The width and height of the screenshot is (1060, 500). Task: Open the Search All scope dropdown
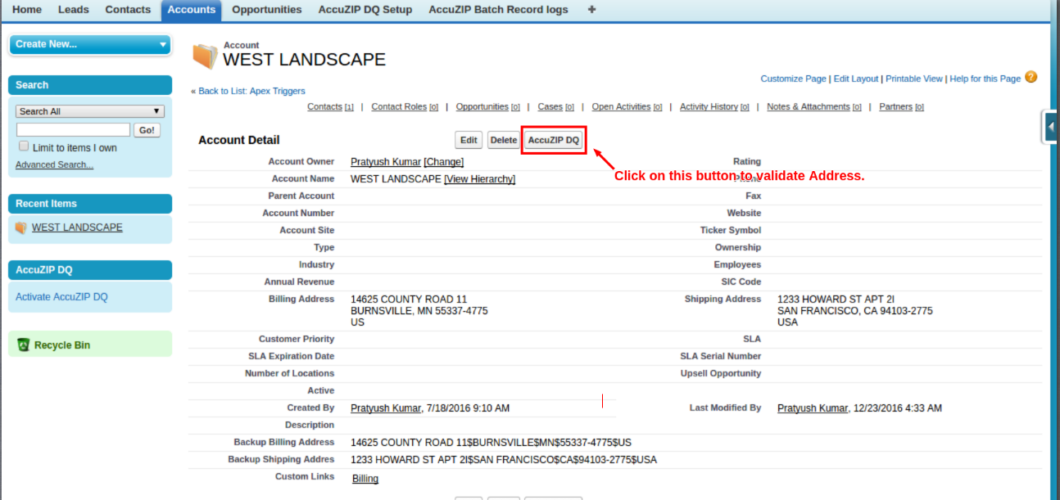(x=88, y=110)
